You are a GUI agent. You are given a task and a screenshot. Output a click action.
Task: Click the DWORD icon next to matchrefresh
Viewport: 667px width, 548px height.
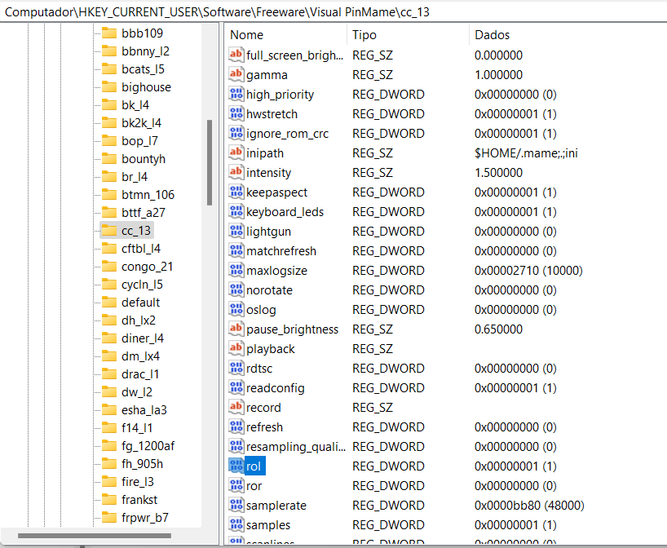[x=236, y=250]
